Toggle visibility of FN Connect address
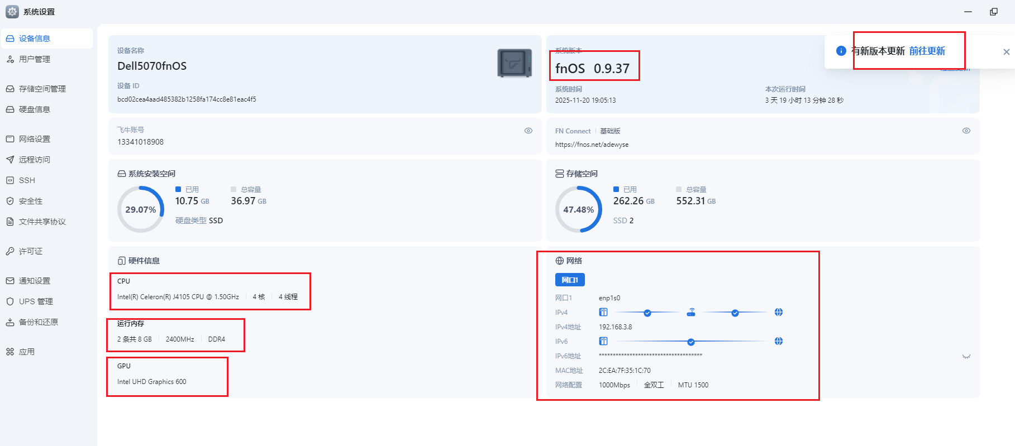 (x=966, y=131)
